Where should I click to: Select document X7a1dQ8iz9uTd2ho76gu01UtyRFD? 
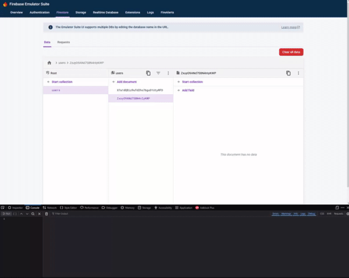point(141,90)
